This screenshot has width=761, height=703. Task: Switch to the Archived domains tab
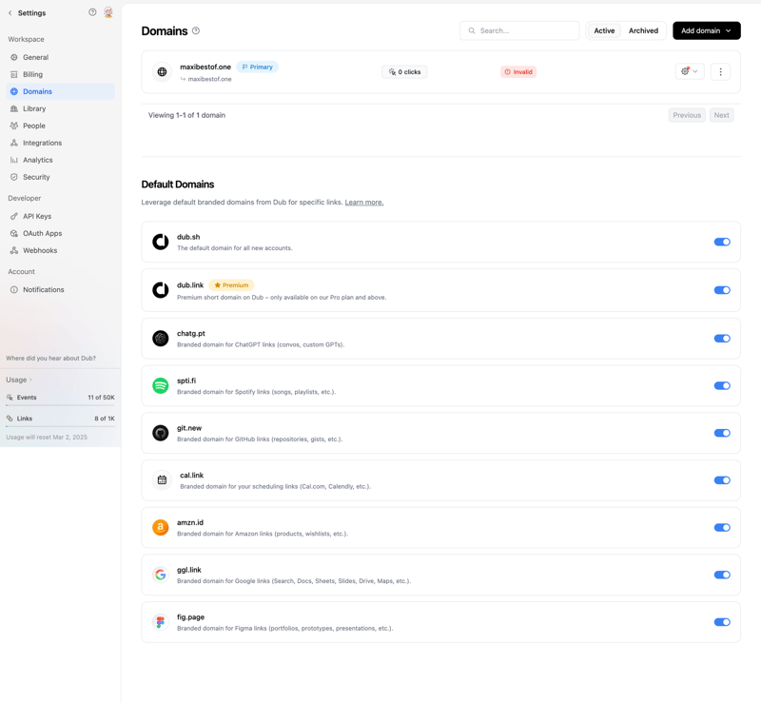pyautogui.click(x=643, y=30)
